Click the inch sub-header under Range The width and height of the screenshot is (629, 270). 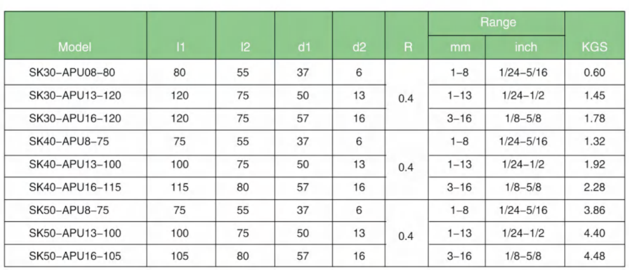pos(525,48)
